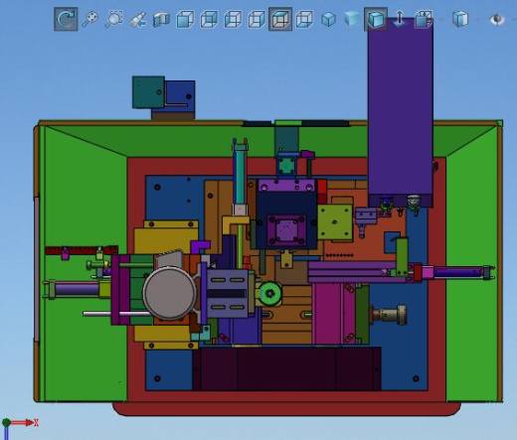Image resolution: width=517 pixels, height=440 pixels.
Task: Click the cube-with-arrow icon beside the vertical arrows
Action: (424, 19)
